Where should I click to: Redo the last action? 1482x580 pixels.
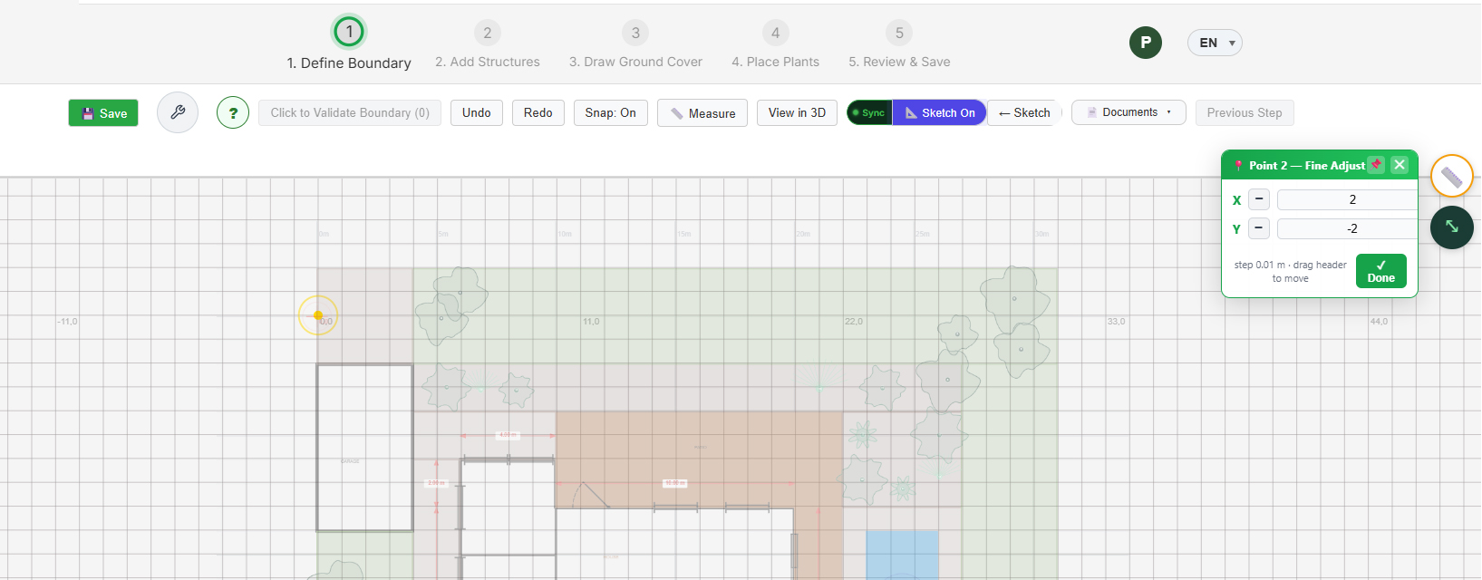[538, 112]
